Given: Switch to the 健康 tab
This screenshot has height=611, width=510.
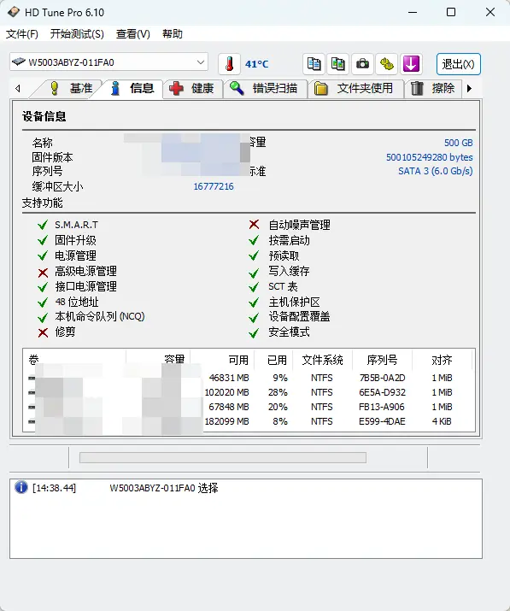Looking at the screenshot, I should [193, 89].
